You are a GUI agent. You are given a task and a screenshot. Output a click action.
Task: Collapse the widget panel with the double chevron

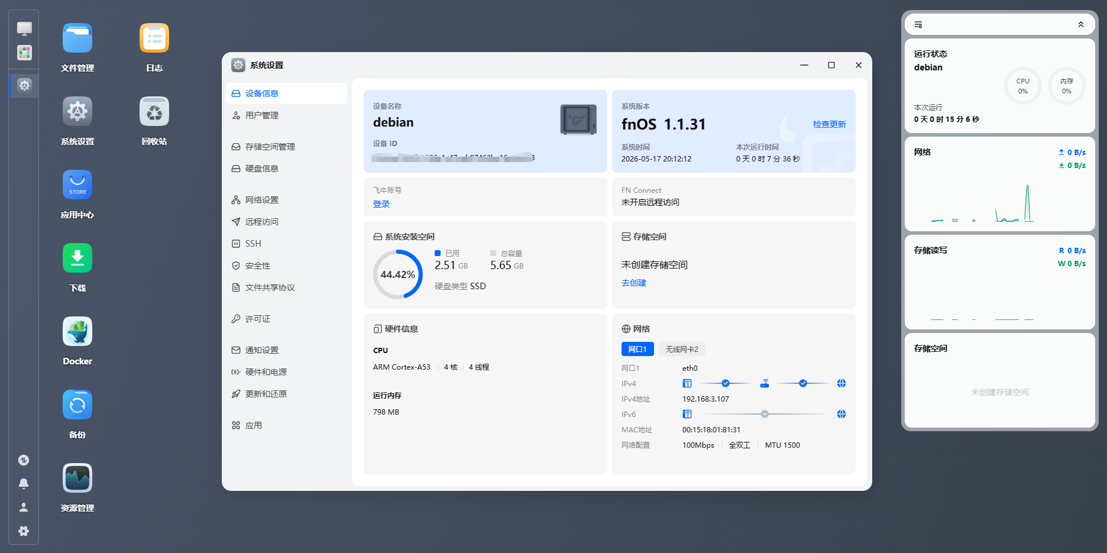click(1081, 25)
